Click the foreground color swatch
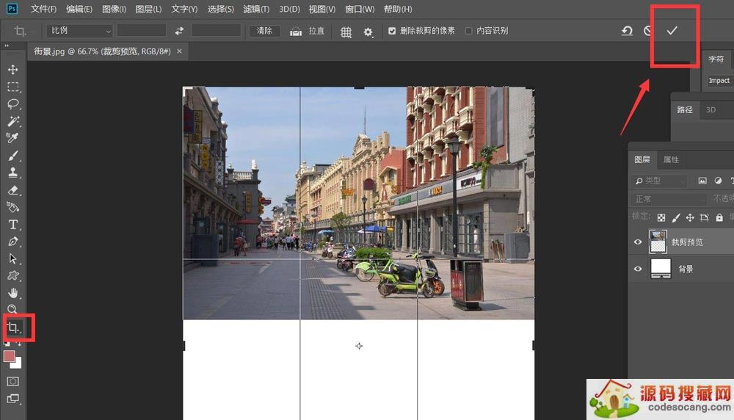Viewport: 734px width, 420px height. pos(9,356)
